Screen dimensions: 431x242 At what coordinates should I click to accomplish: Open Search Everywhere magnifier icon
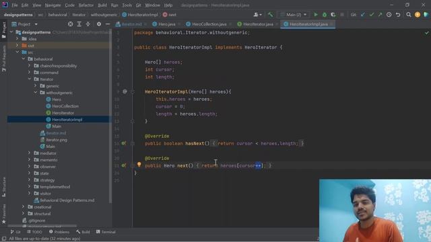click(409, 15)
